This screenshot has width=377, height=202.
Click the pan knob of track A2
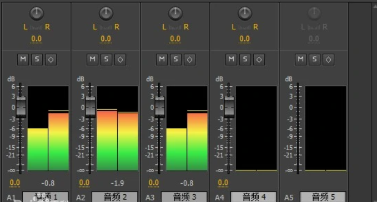pyautogui.click(x=106, y=13)
